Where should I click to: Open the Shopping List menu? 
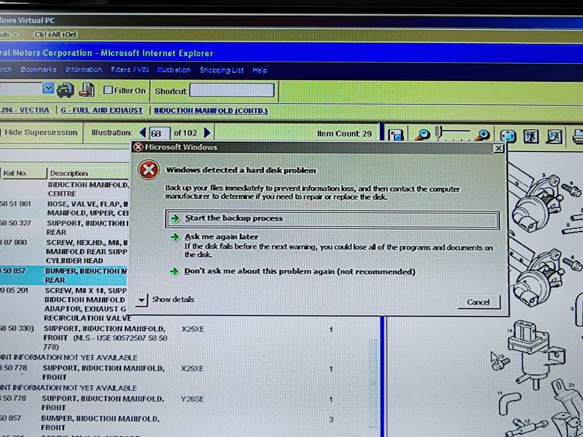221,70
